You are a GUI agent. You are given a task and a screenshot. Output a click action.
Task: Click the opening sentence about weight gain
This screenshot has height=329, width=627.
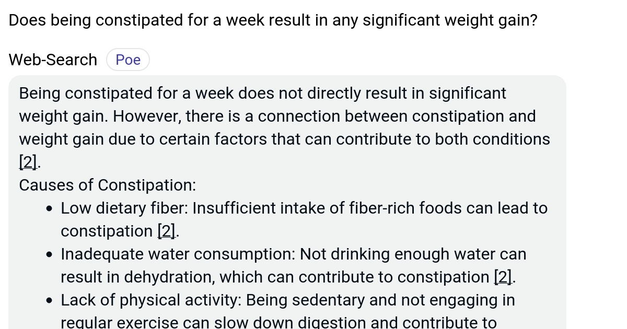262,93
